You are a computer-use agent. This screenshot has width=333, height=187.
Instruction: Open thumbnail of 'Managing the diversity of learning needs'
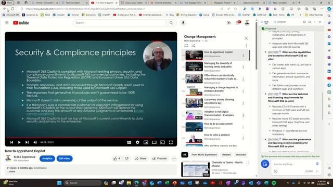[x=194, y=66]
